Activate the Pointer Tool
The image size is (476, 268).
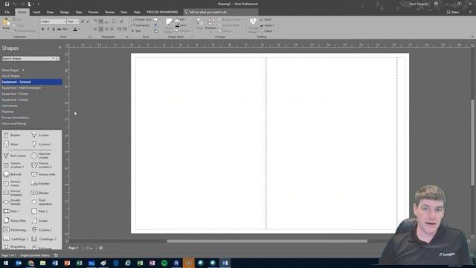[141, 19]
